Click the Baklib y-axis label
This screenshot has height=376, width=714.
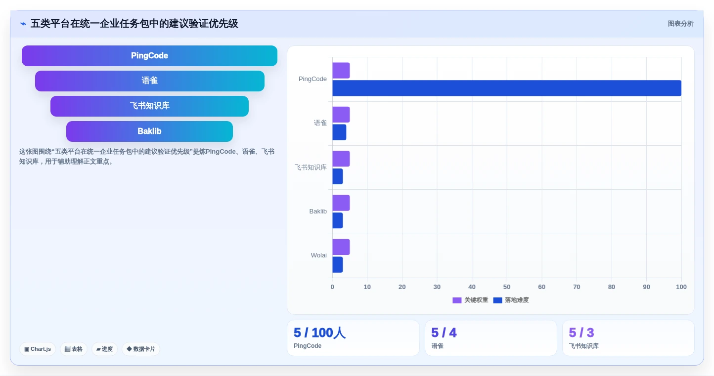click(x=318, y=211)
